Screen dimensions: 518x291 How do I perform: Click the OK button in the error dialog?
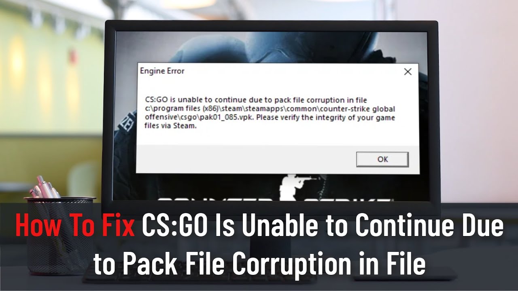tap(382, 159)
